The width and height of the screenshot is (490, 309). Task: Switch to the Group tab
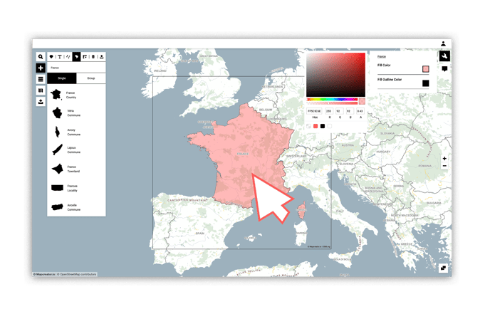pos(91,78)
